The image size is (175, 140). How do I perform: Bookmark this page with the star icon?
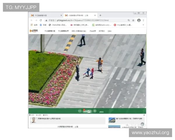tap(133, 20)
